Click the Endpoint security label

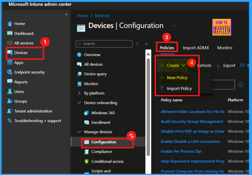(29, 72)
